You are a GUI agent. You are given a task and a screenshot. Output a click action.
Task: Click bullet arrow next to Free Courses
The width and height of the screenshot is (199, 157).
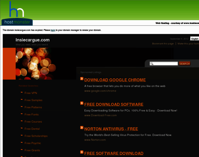22,121
